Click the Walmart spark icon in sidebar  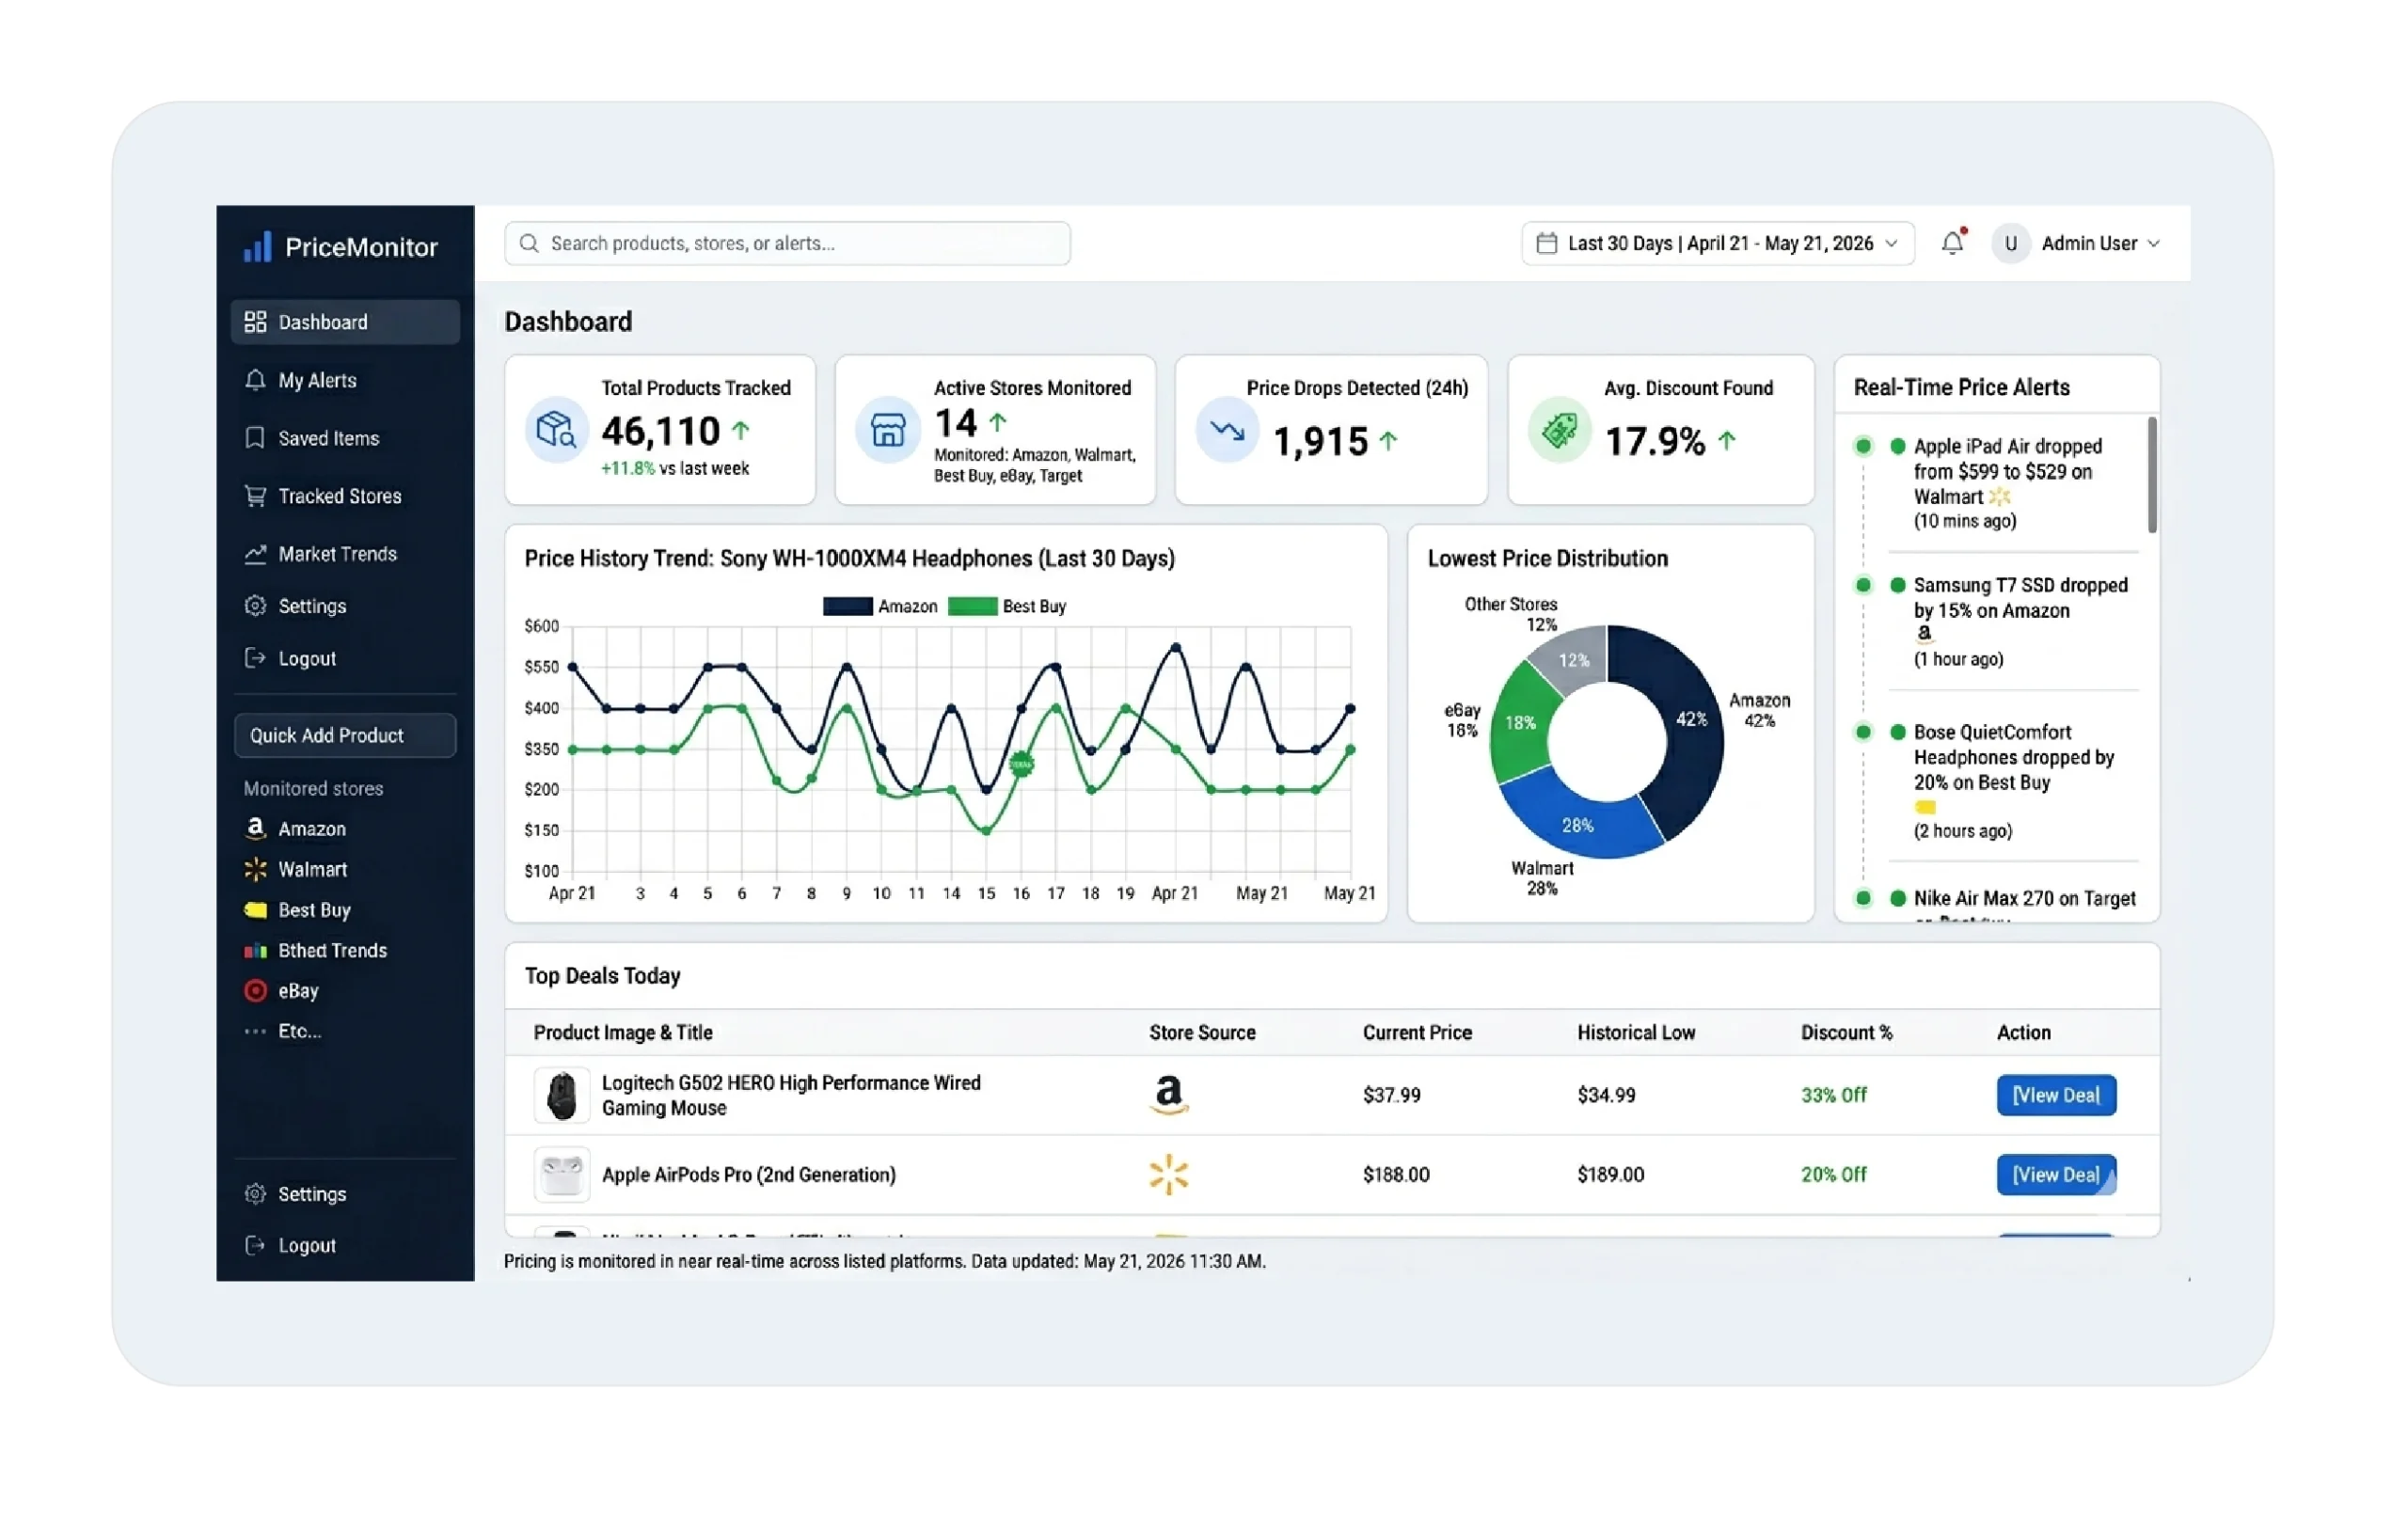tap(255, 869)
